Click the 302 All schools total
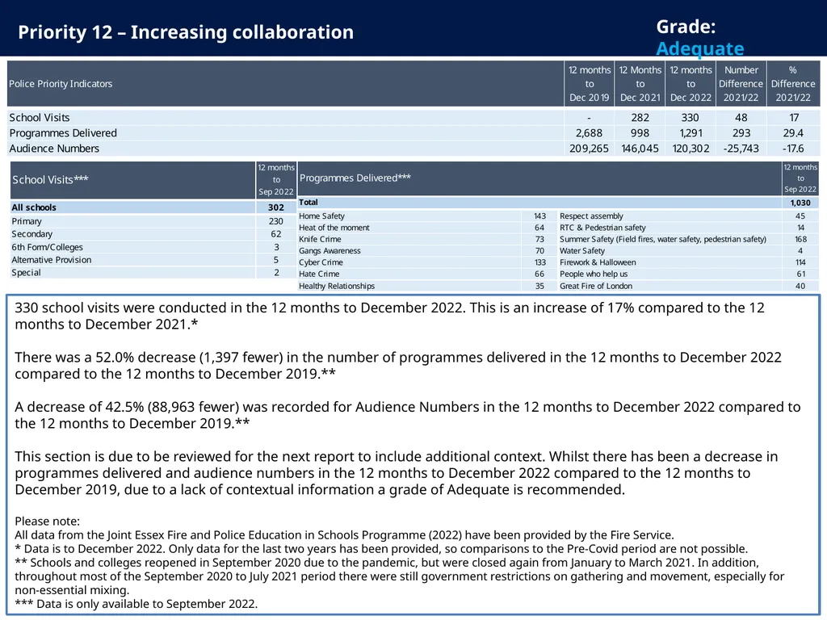This screenshot has width=827, height=620. coord(276,207)
